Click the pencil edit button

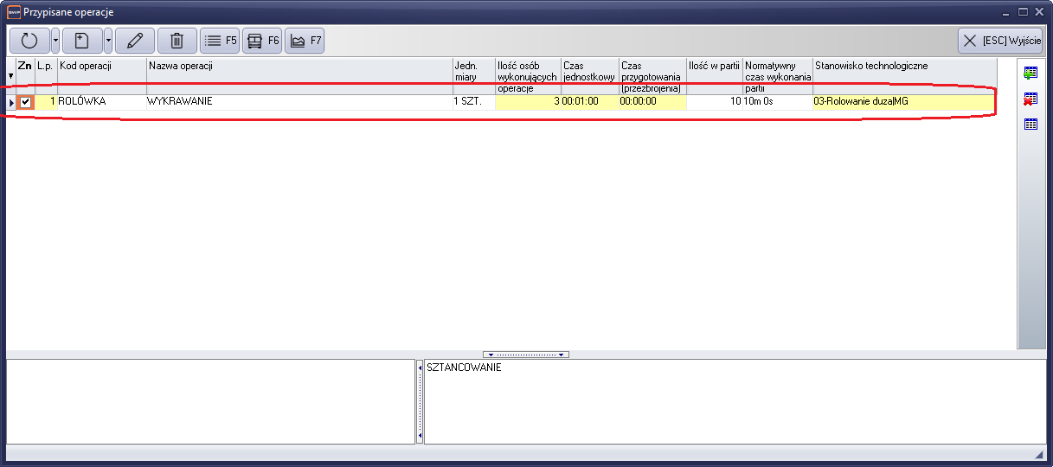click(134, 41)
